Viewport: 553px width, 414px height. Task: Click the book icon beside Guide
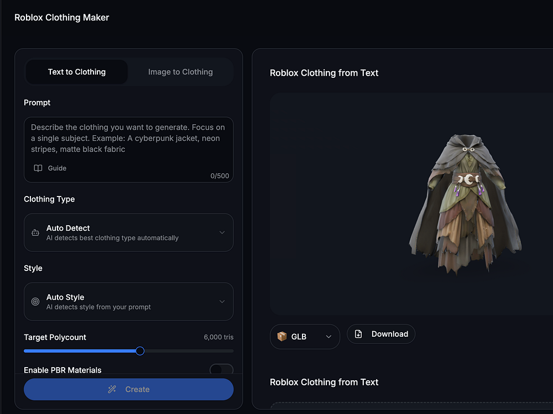pos(38,168)
